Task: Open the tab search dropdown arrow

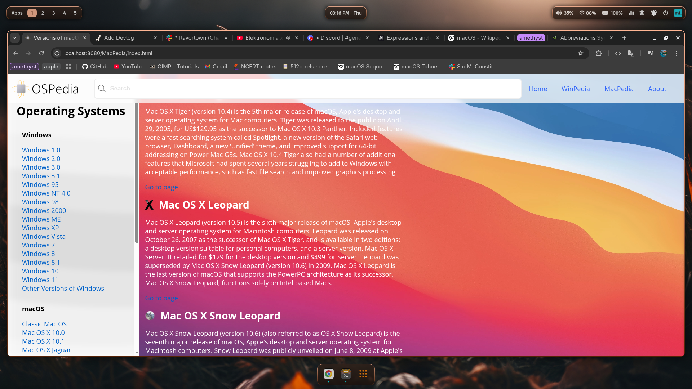Action: [x=15, y=38]
